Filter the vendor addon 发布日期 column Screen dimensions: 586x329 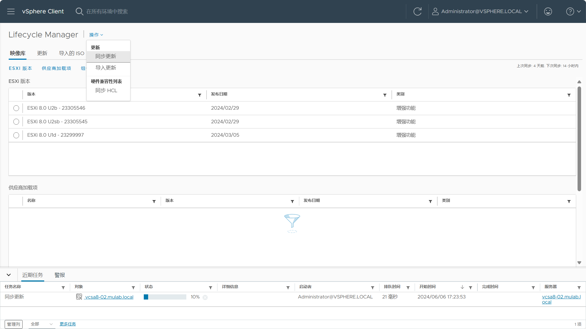(x=430, y=201)
